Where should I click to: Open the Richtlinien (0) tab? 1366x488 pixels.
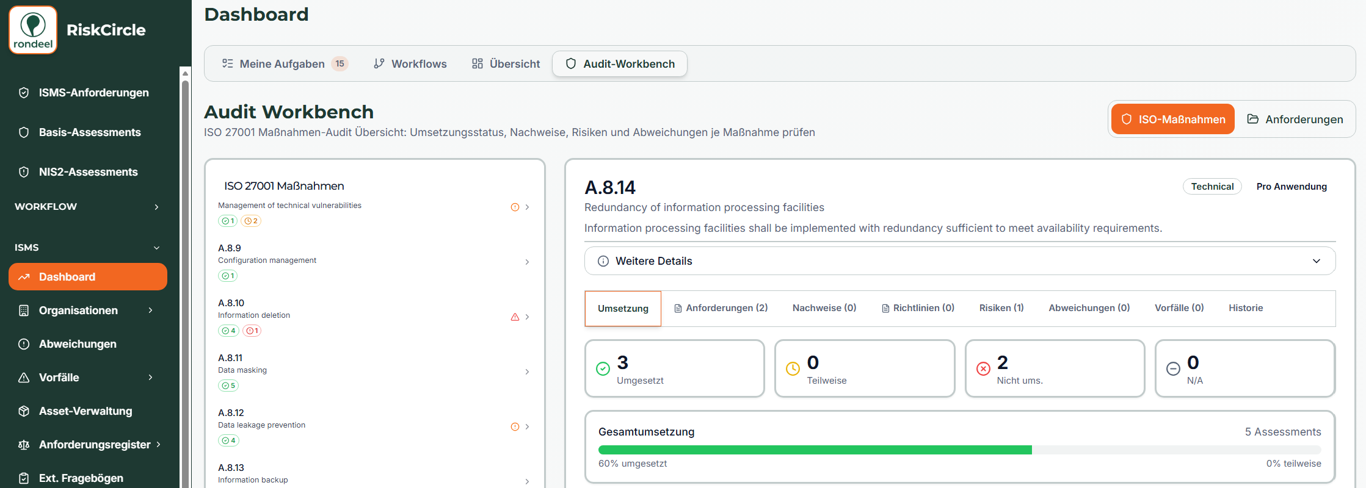point(918,308)
